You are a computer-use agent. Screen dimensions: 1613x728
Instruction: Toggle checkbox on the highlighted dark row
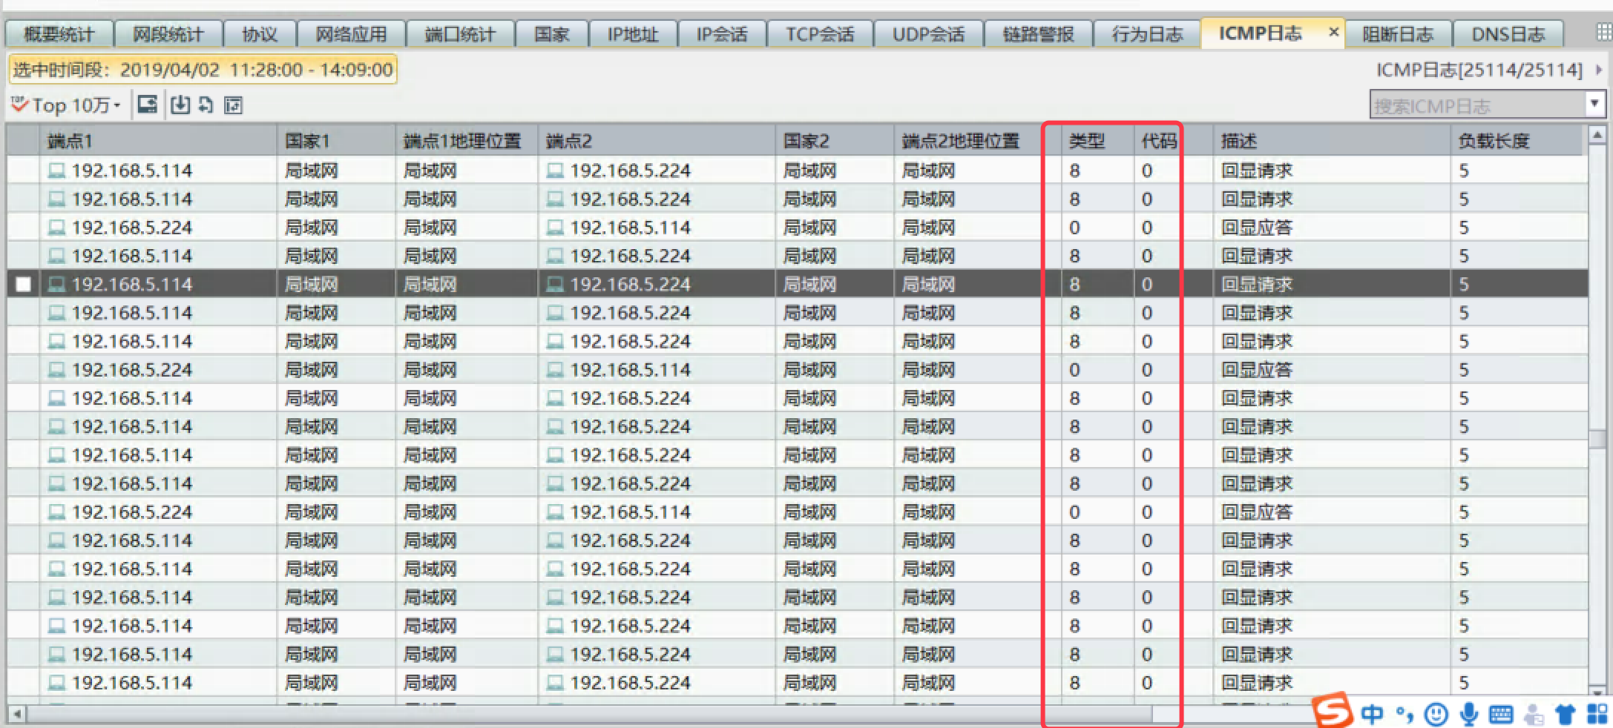click(x=24, y=284)
